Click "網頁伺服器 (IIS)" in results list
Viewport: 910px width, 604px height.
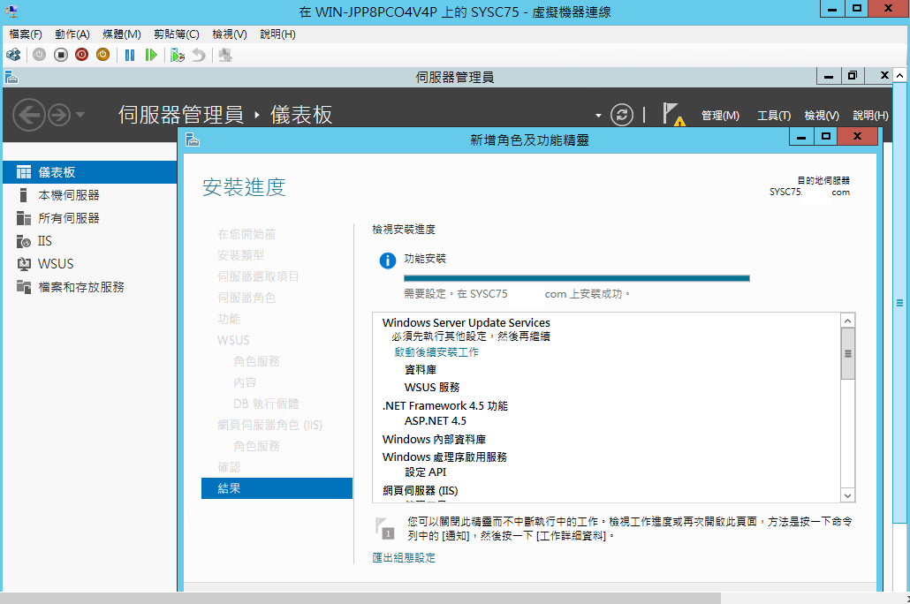coord(421,490)
